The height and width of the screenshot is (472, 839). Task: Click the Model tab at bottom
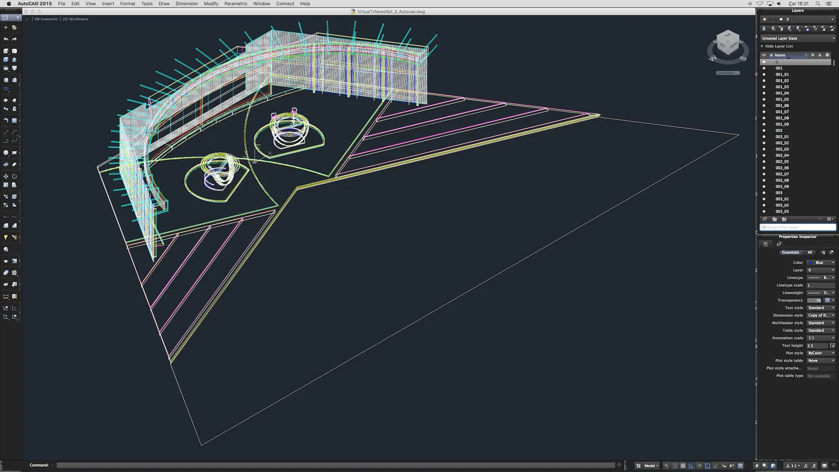click(649, 465)
